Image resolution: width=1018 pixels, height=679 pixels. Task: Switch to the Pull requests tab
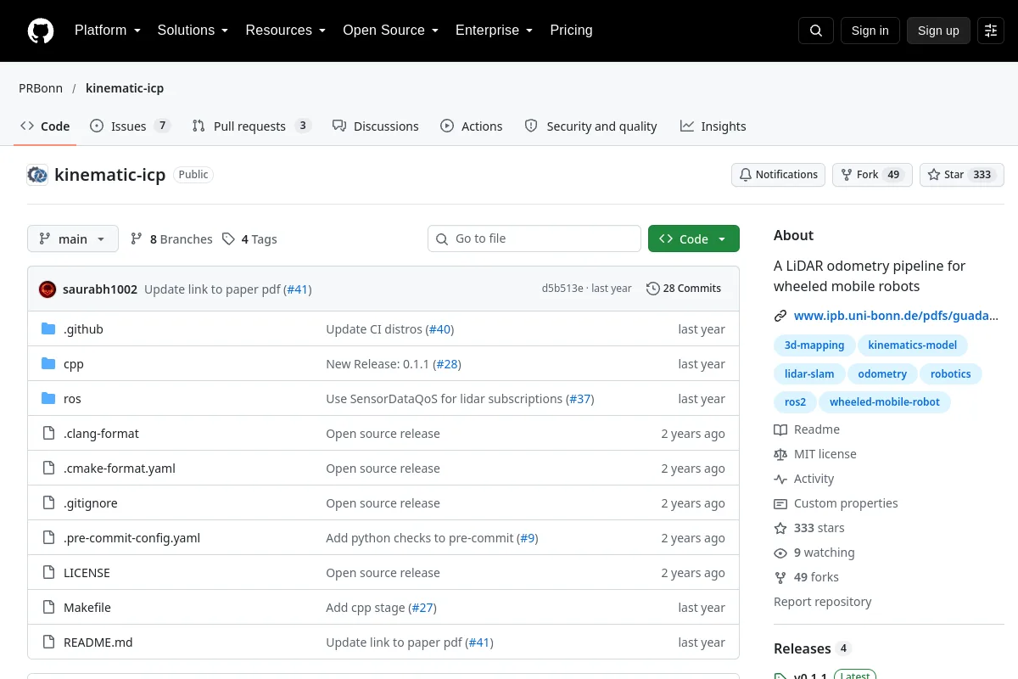click(252, 126)
